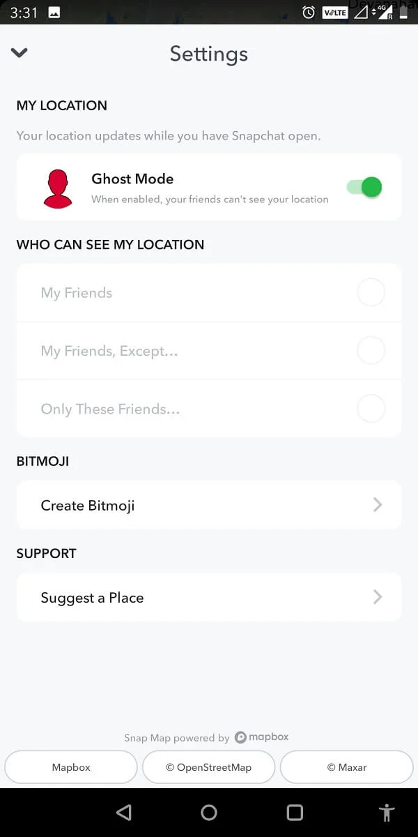Viewport: 418px width, 837px height.
Task: Tap the OpenStreetMap attribution button
Action: [208, 767]
